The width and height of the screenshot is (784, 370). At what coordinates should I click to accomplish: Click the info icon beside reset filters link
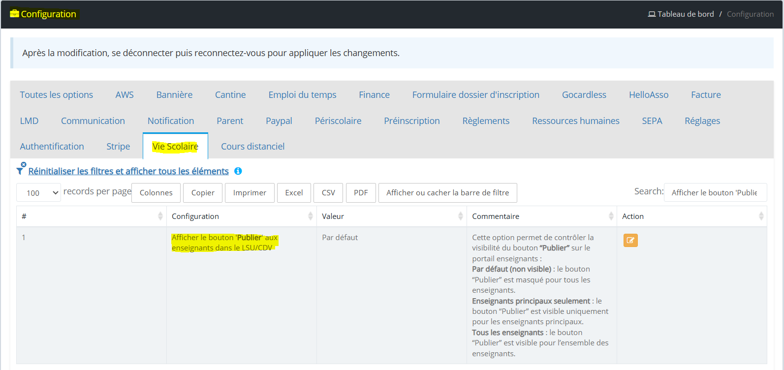point(238,171)
